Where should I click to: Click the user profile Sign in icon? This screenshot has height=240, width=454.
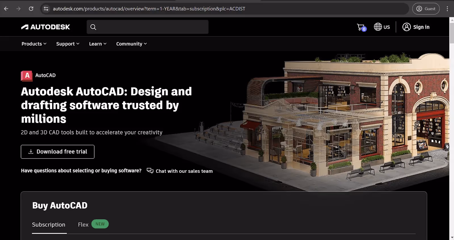[406, 27]
